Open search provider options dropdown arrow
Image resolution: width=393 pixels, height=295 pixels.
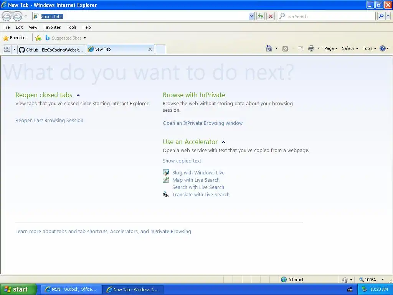click(x=388, y=16)
